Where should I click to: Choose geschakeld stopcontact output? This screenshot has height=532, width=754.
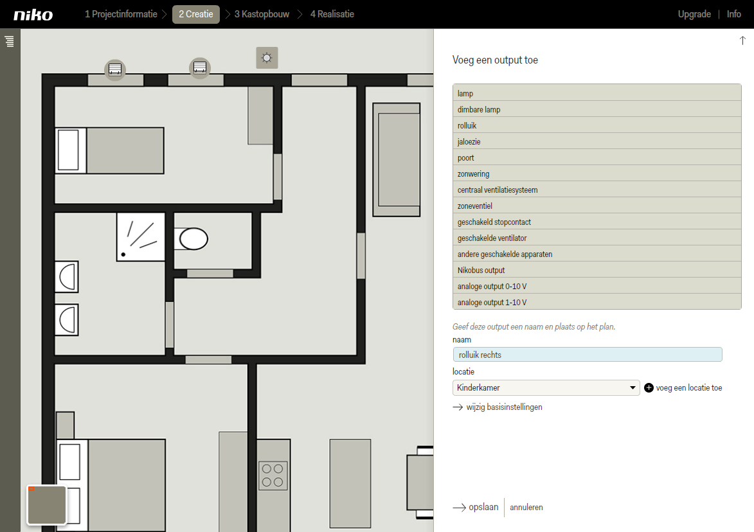tap(597, 222)
